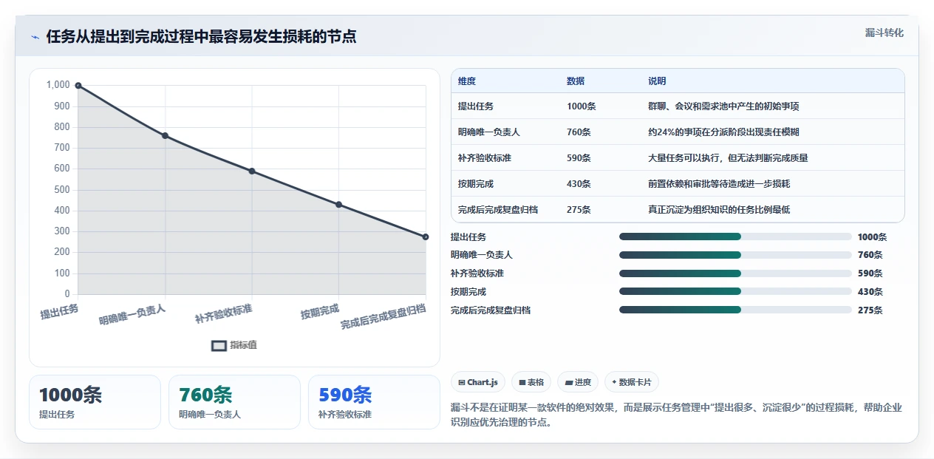Click the progress bar for 提出任务
Viewport: 934px width, 459px height.
tap(735, 237)
